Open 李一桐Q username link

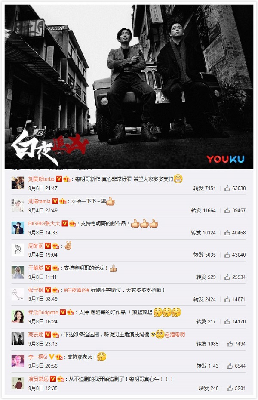click(x=37, y=357)
